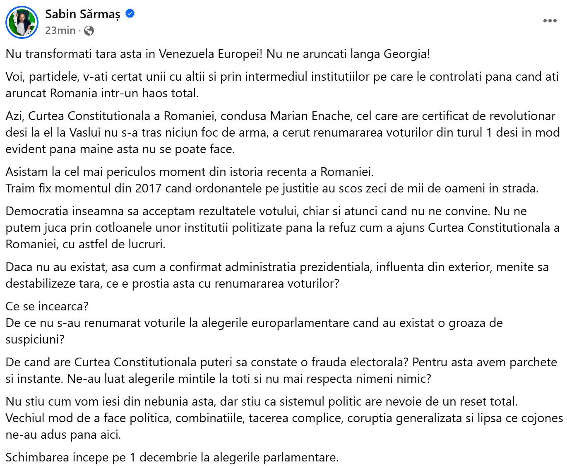Click the blue verified badge
Viewport: 567px width, 466px height.
(x=130, y=14)
